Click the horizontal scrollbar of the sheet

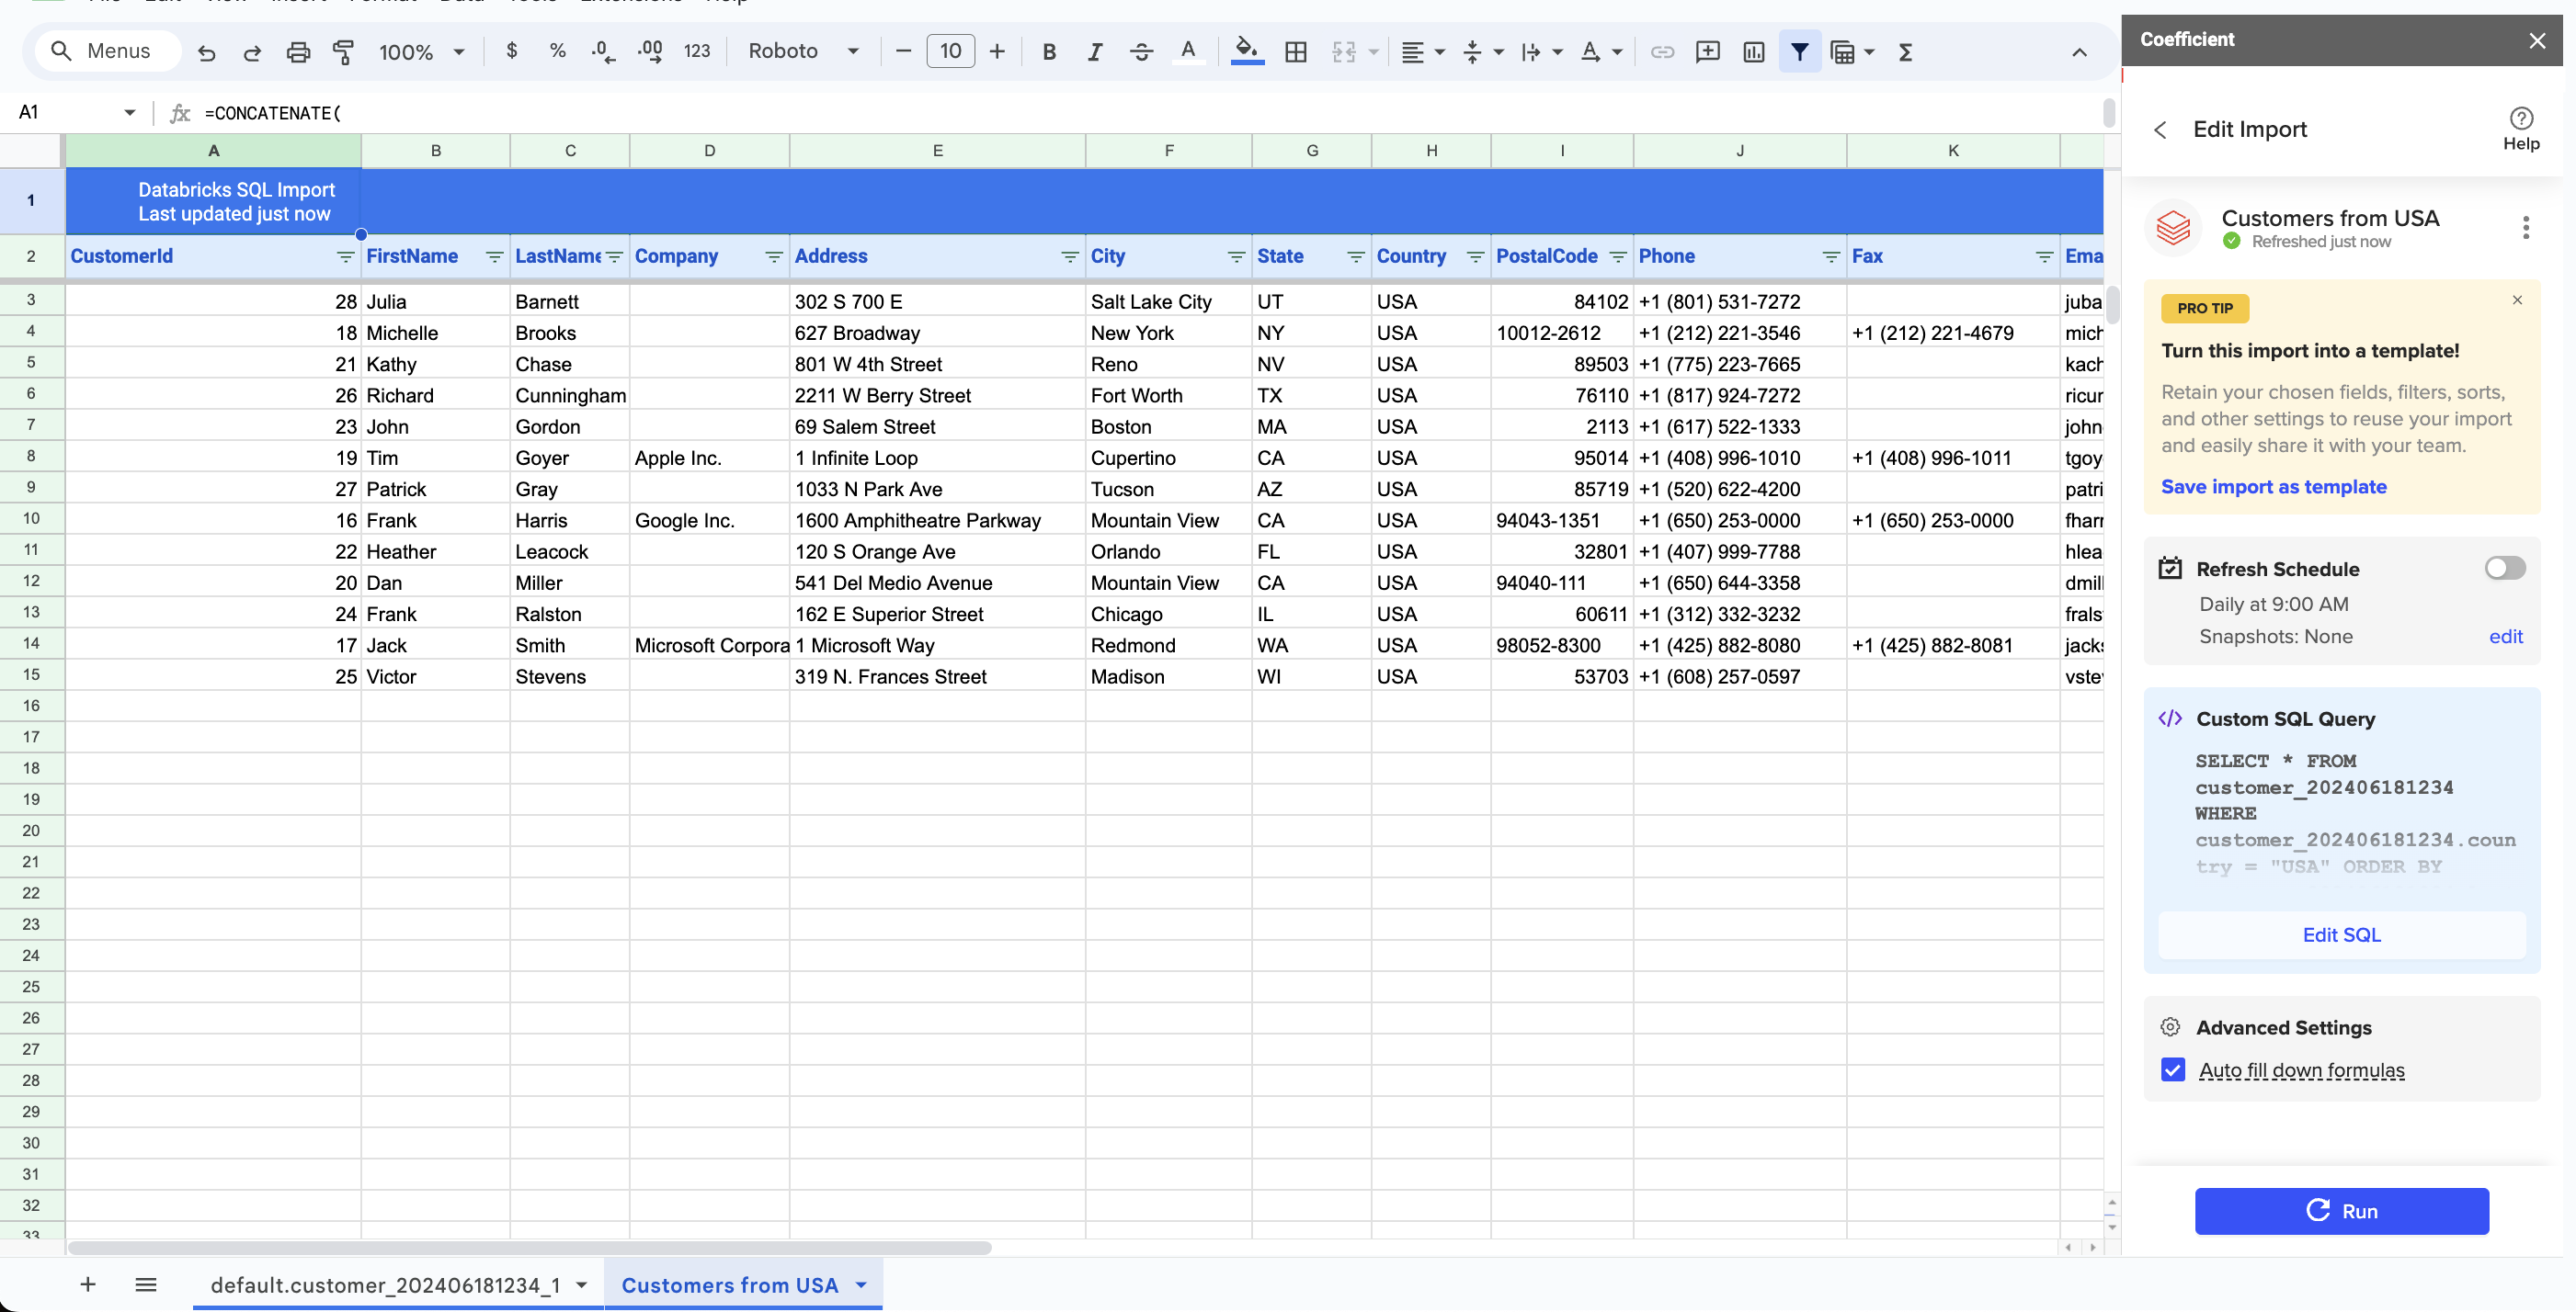[x=530, y=1247]
